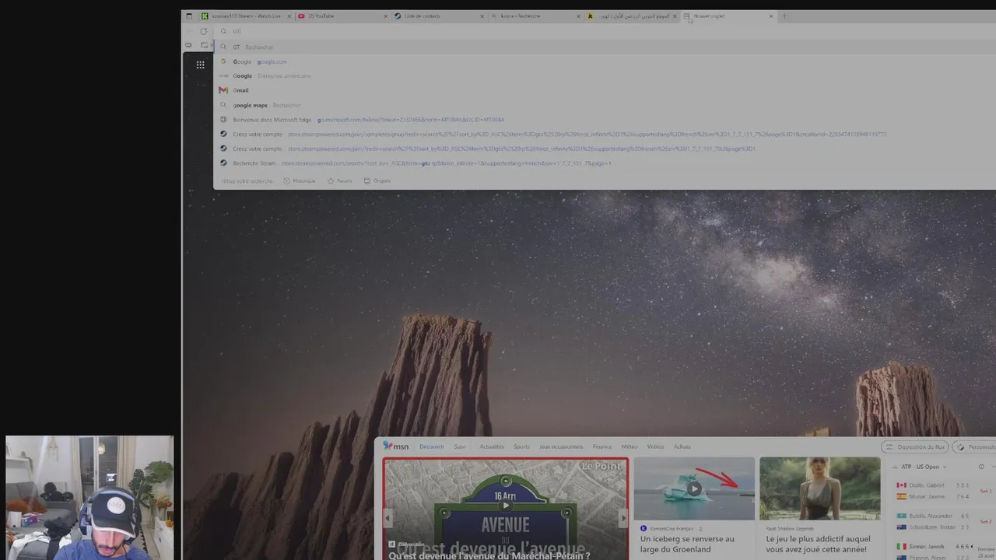Open a new tab with the plus button
The height and width of the screenshot is (560, 996).
784,16
